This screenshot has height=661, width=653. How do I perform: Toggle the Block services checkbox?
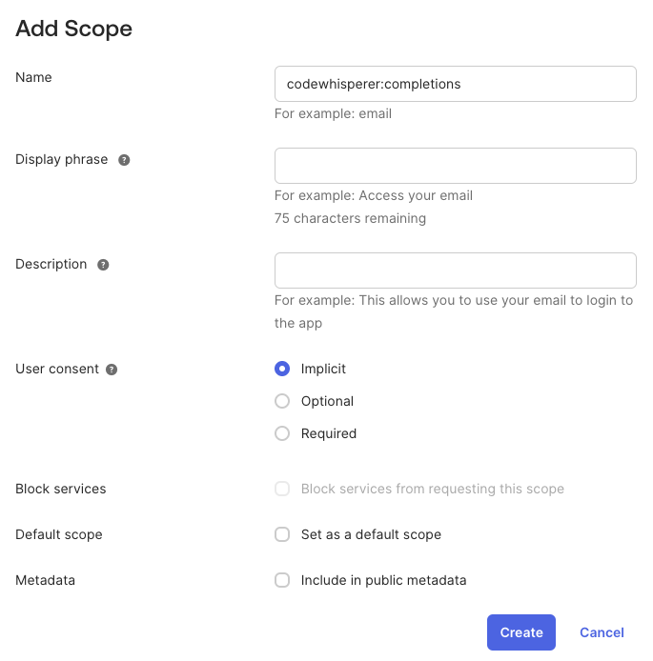(282, 489)
